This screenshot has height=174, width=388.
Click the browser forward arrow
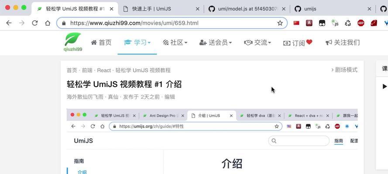click(x=22, y=23)
